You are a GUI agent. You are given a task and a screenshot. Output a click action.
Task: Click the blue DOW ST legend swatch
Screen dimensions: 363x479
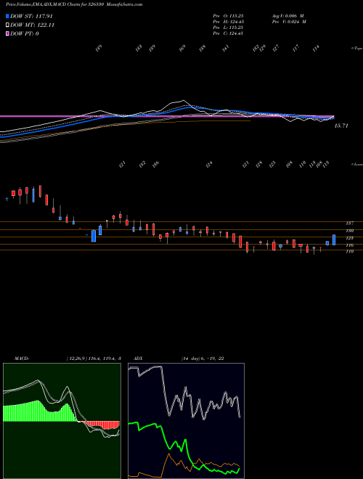point(7,16)
